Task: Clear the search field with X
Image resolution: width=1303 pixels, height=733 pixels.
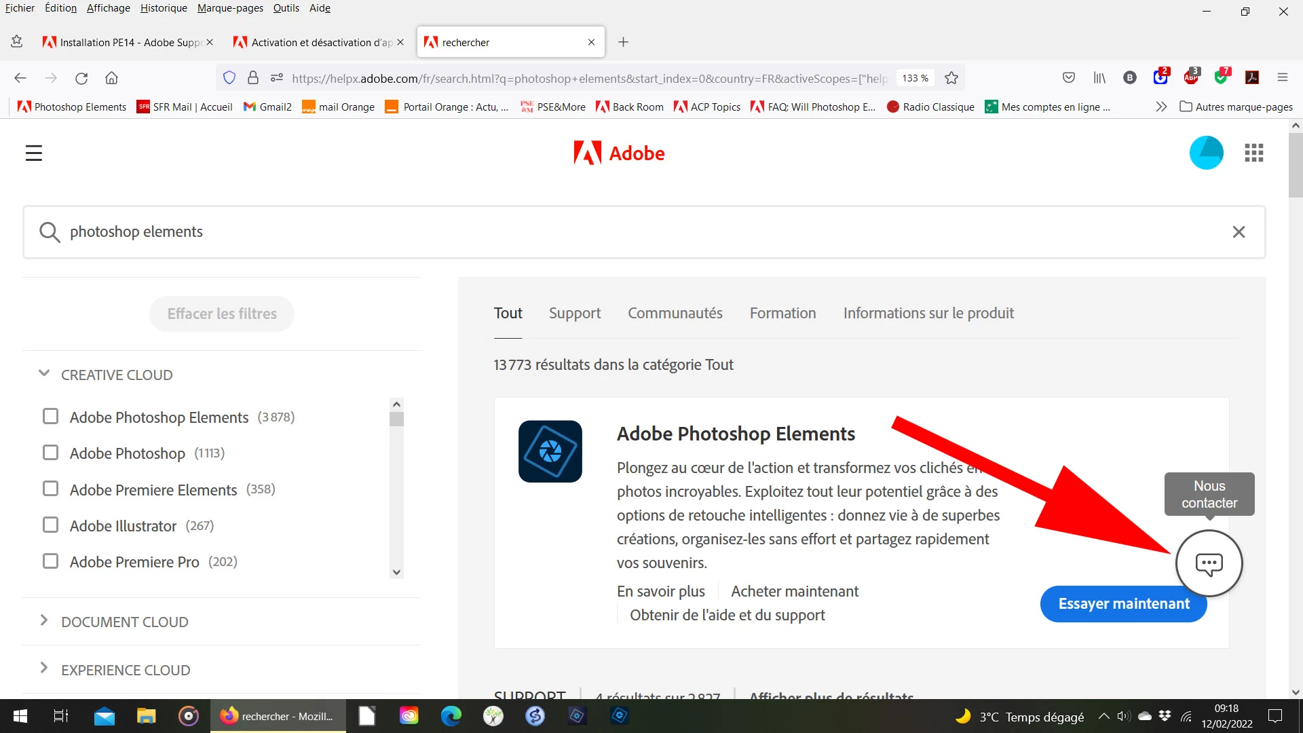Action: [x=1239, y=232]
